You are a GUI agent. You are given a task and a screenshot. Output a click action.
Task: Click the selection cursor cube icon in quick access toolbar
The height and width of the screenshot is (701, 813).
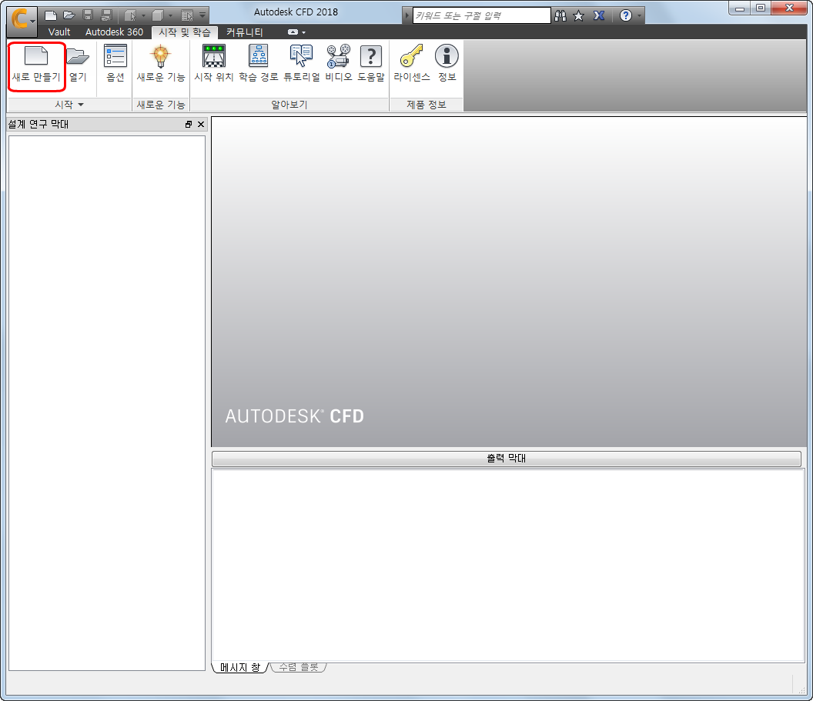[129, 15]
